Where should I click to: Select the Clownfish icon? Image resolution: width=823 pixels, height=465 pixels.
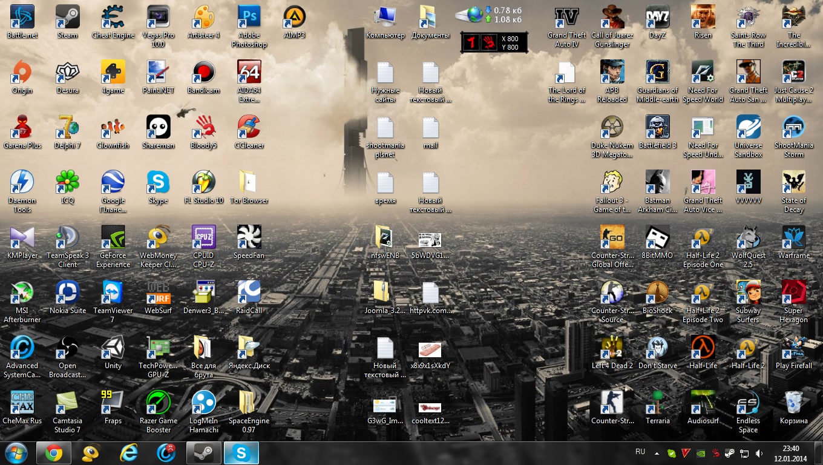113,133
